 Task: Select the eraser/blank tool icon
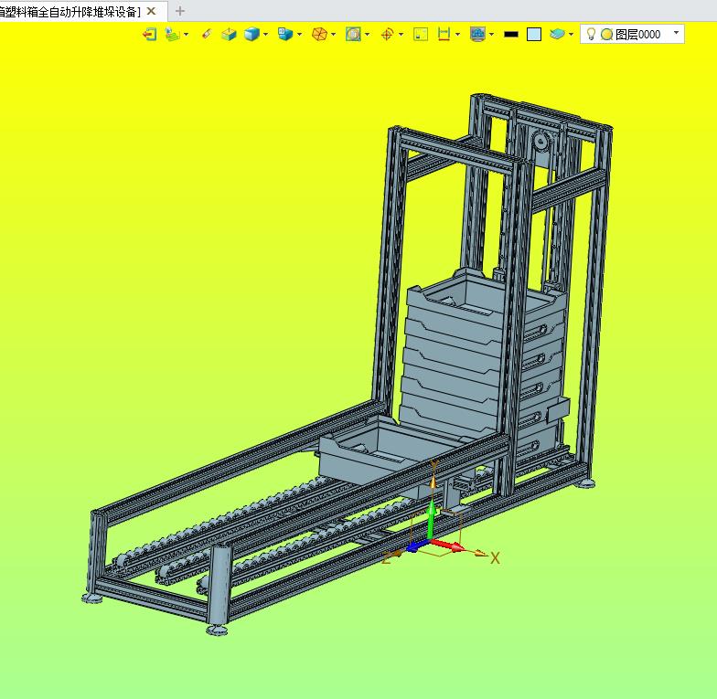(207, 35)
